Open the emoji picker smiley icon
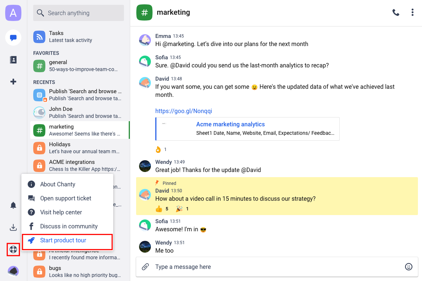 click(x=409, y=267)
